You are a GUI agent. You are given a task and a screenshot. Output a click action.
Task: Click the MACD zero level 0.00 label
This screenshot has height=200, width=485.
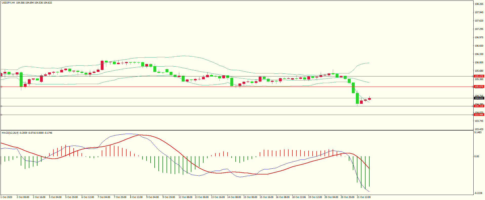tap(477, 156)
